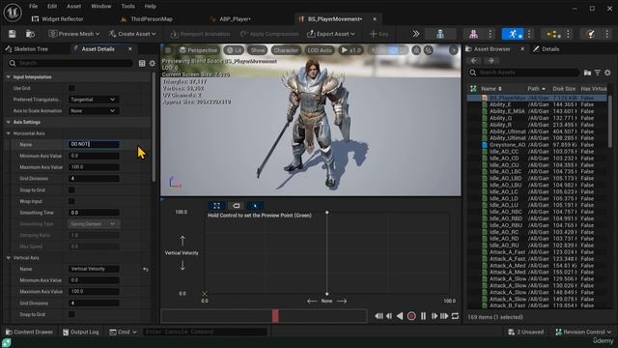
Task: Open the viewport Show menu
Action: [258, 50]
